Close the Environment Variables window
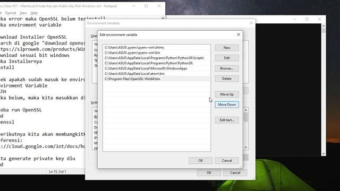The height and width of the screenshot is (191, 340). tap(251, 23)
